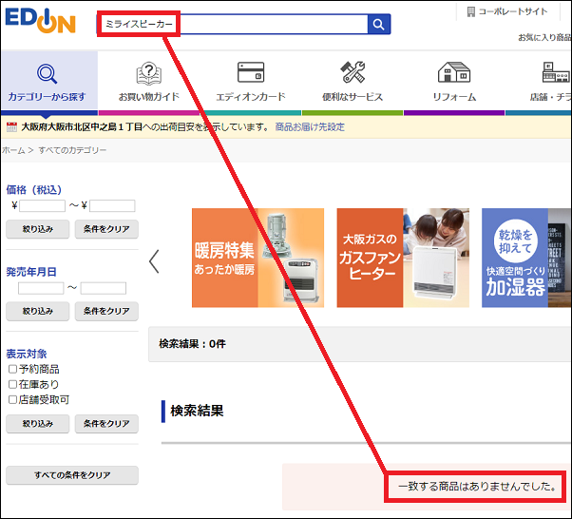Clear all filters with すべての条件をクリア

(72, 475)
